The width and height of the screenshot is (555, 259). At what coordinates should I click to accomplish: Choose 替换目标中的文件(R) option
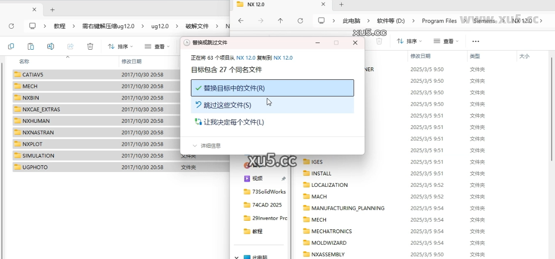click(x=272, y=88)
